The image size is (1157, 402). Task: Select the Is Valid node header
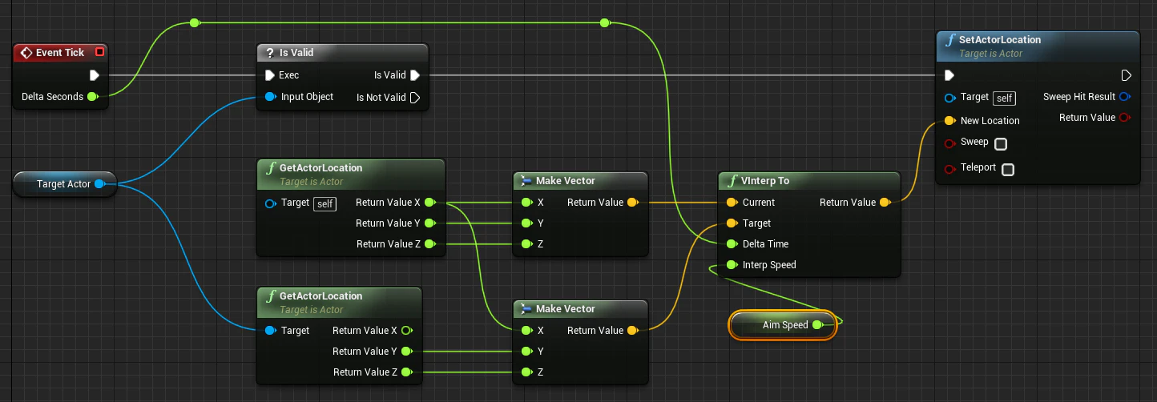coord(343,53)
